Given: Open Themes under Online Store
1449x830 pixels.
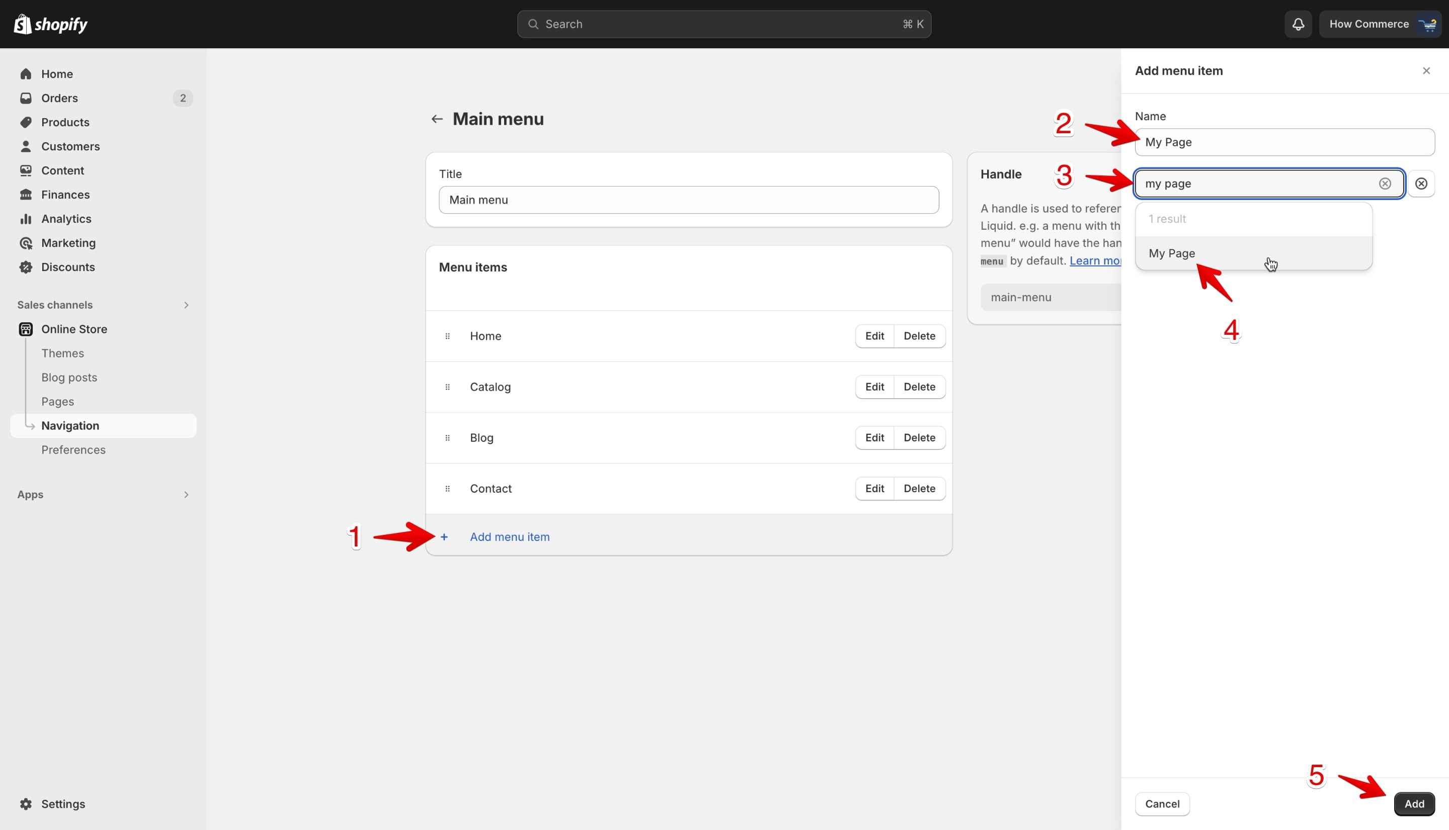Looking at the screenshot, I should click(x=63, y=353).
